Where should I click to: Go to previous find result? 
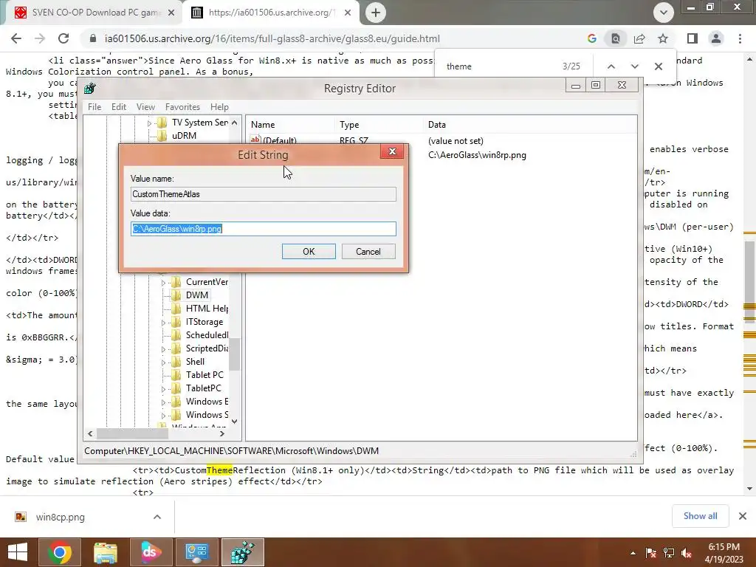pyautogui.click(x=611, y=66)
